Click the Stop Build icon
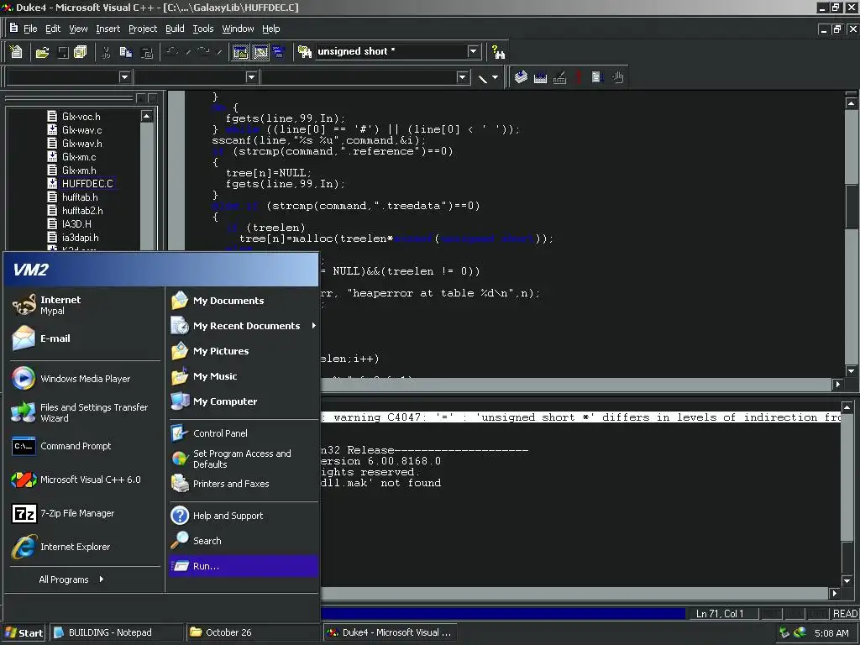The image size is (860, 645). [x=559, y=77]
